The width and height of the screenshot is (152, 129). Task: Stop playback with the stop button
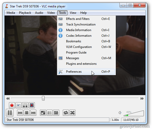tap(27, 113)
